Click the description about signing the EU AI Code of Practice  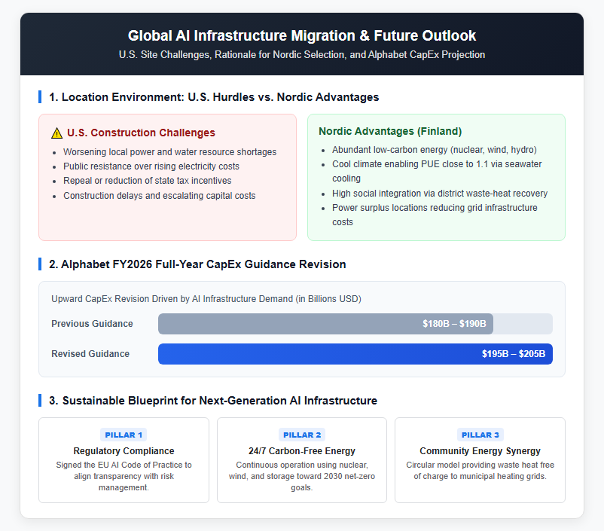coord(124,476)
